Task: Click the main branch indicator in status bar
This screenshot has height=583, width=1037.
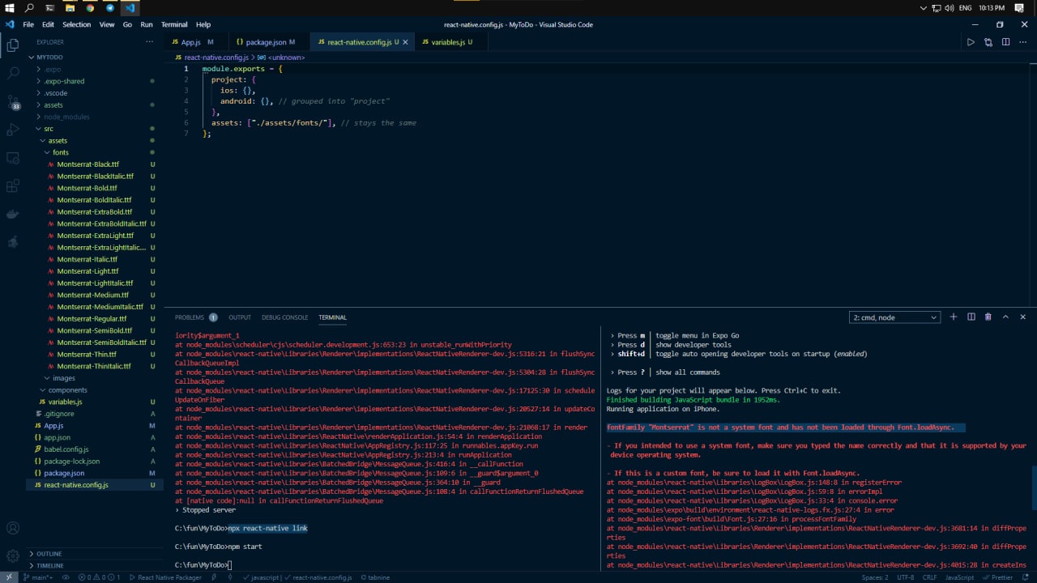Action: (x=37, y=577)
